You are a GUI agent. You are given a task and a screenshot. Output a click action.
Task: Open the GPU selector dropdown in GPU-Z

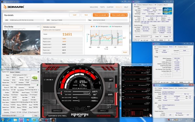point(13,115)
